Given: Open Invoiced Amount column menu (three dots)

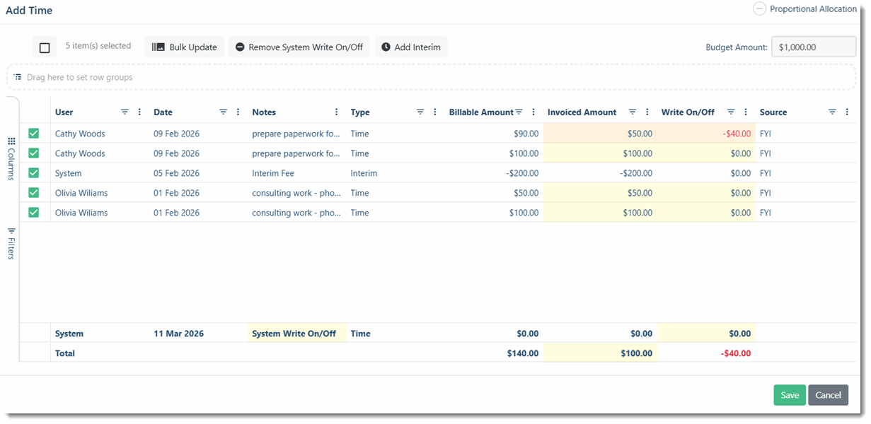Looking at the screenshot, I should click(647, 112).
